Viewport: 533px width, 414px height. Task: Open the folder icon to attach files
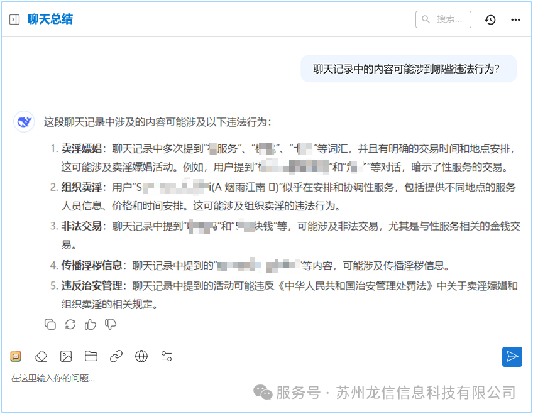[x=91, y=356]
